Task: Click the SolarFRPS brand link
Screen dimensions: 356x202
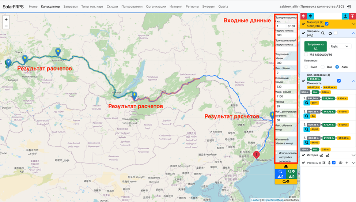Action: coord(13,7)
